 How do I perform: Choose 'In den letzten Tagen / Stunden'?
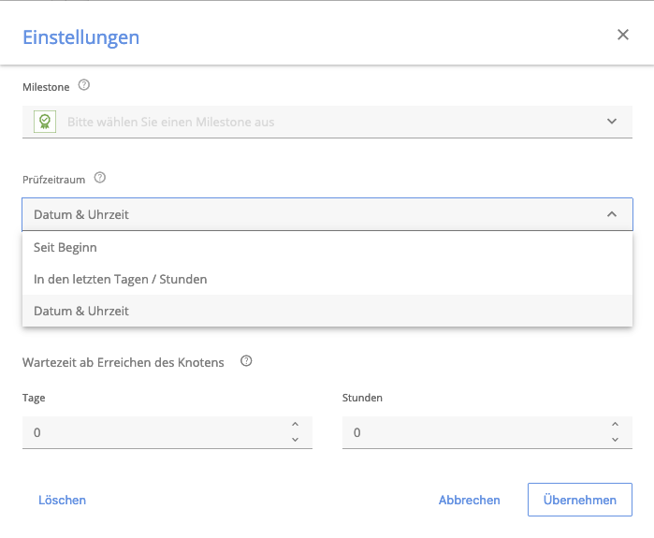[327, 279]
